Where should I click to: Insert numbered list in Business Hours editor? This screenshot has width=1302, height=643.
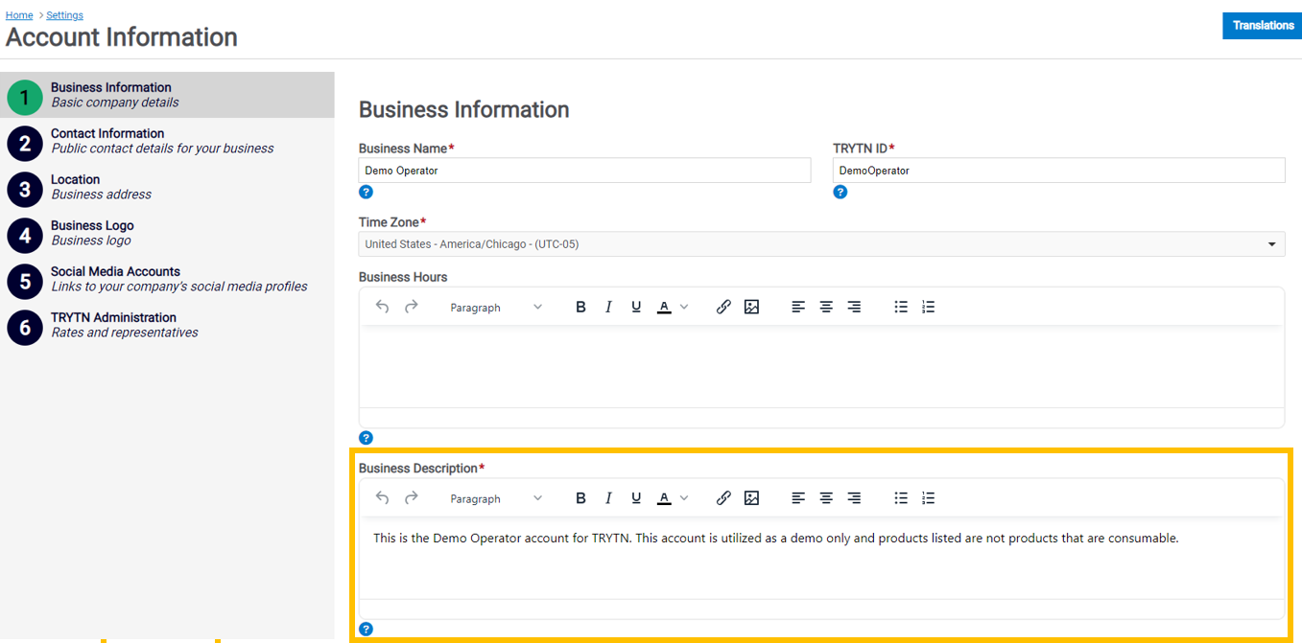(929, 307)
